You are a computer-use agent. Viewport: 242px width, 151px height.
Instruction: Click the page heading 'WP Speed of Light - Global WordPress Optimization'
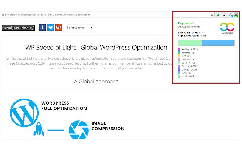[96, 48]
